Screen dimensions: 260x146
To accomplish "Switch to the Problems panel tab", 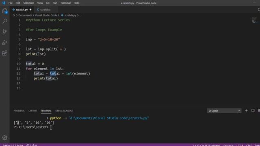I will [19, 111].
